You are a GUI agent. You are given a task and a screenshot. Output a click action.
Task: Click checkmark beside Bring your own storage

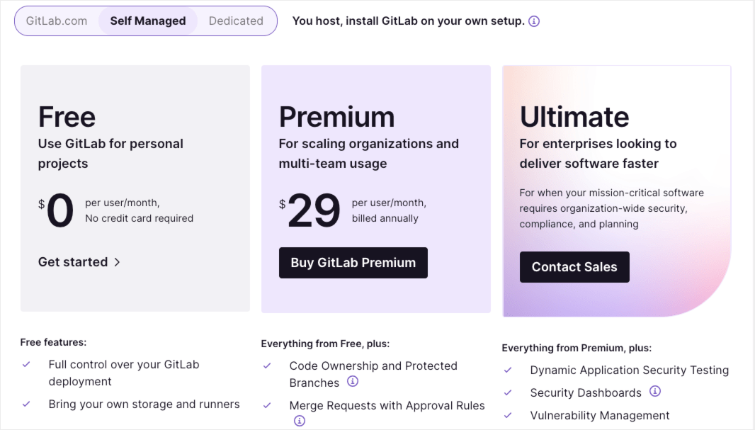tap(26, 404)
